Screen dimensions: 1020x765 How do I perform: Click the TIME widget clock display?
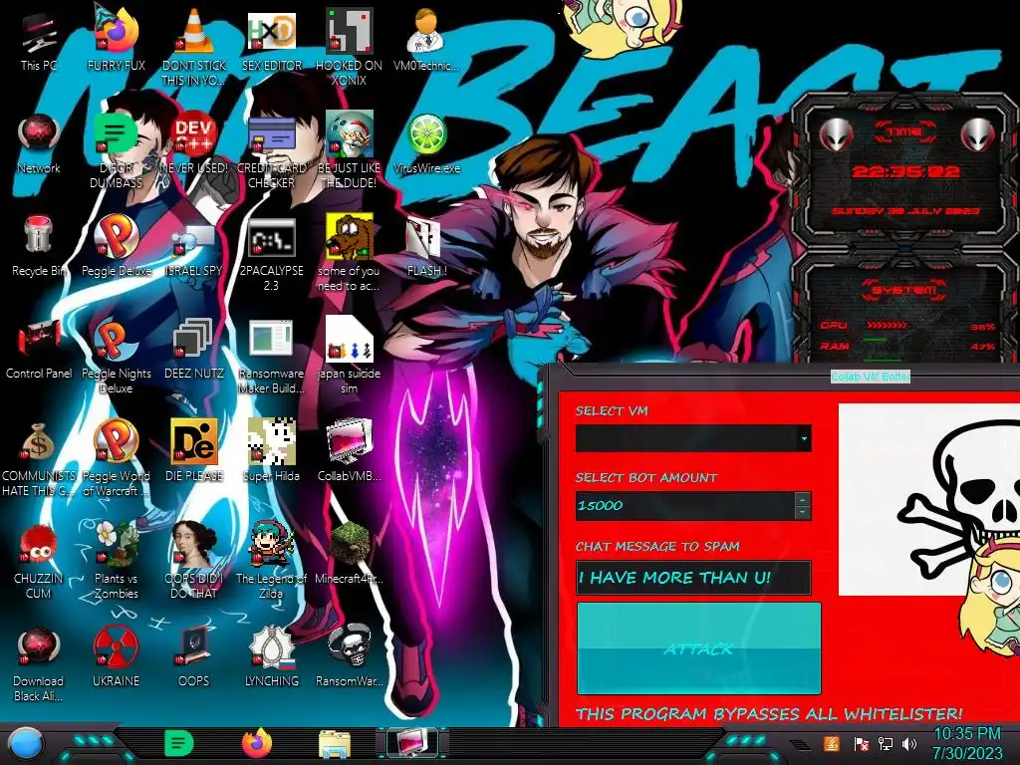[905, 171]
